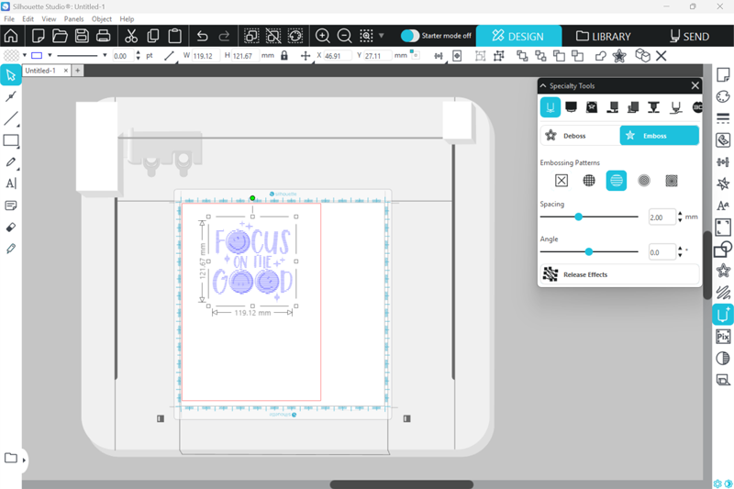
Task: Click the Release Effects button
Action: point(619,274)
